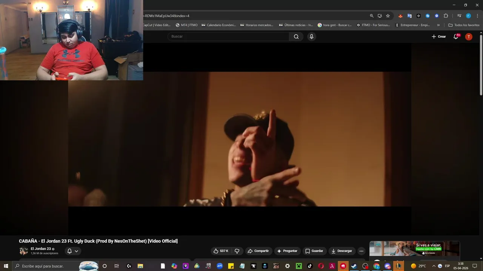The width and height of the screenshot is (483, 271).
Task: Open the 29°C weather widget
Action: click(418, 266)
